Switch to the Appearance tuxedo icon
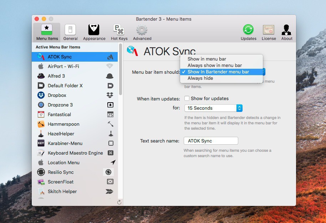The image size is (326, 223). point(94,30)
